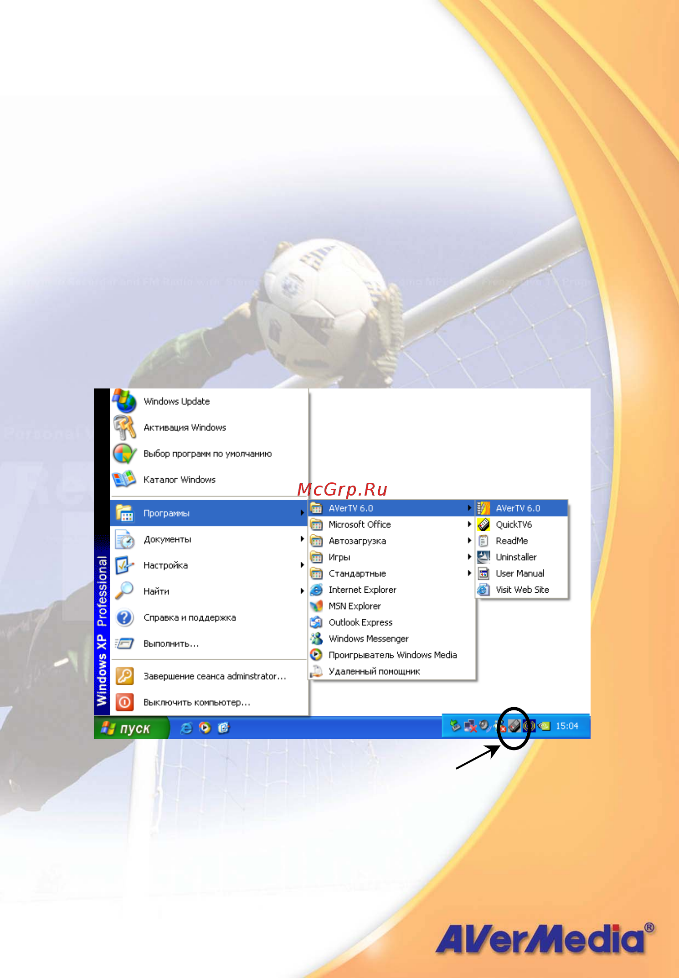Open the User Manual
The height and width of the screenshot is (978, 679).
tap(522, 574)
